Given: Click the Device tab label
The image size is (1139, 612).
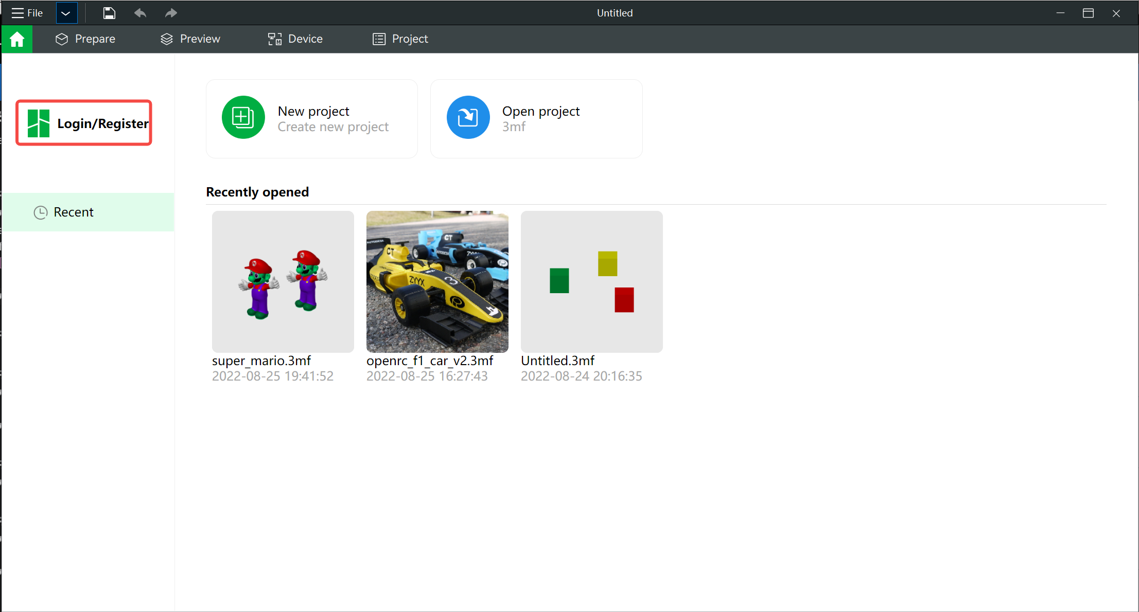Looking at the screenshot, I should pos(306,39).
